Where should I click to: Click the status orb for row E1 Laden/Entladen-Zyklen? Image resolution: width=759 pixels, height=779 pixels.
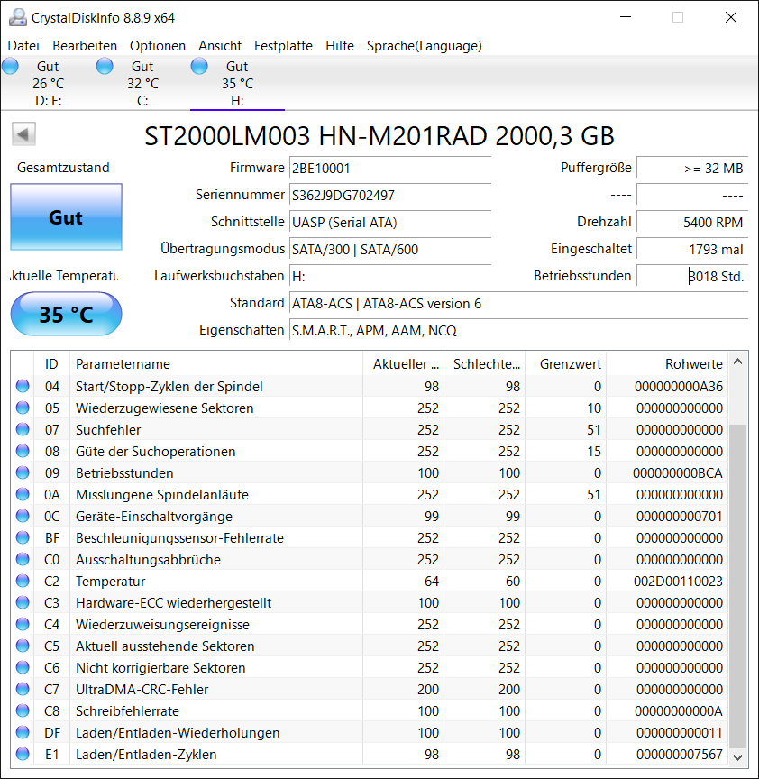(23, 754)
